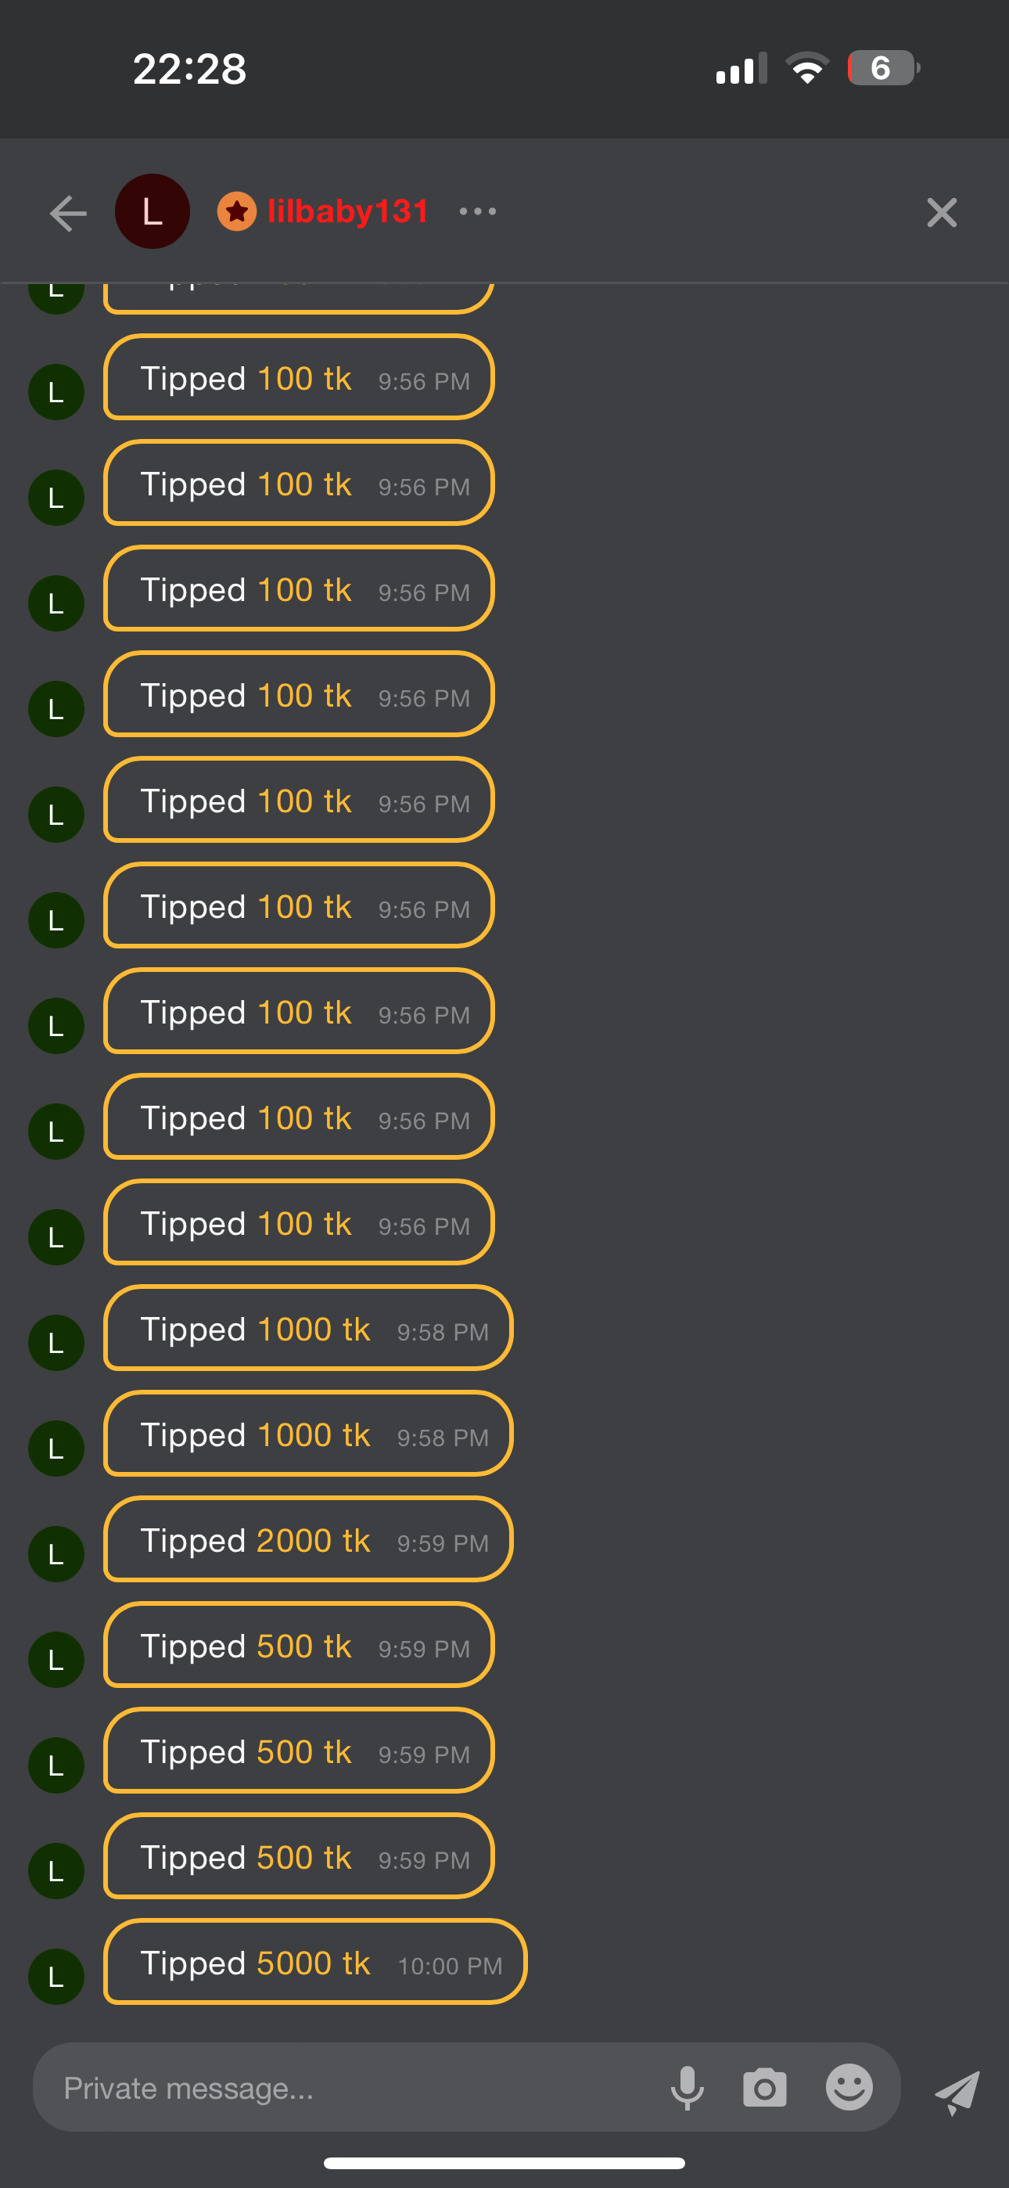Open the emoji picker smiley icon
This screenshot has width=1009, height=2188.
point(849,2087)
